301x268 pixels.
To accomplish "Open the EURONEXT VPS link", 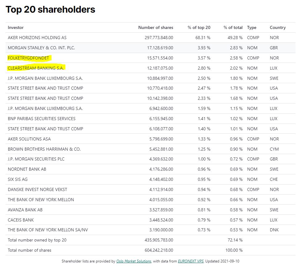I will 191,261.
